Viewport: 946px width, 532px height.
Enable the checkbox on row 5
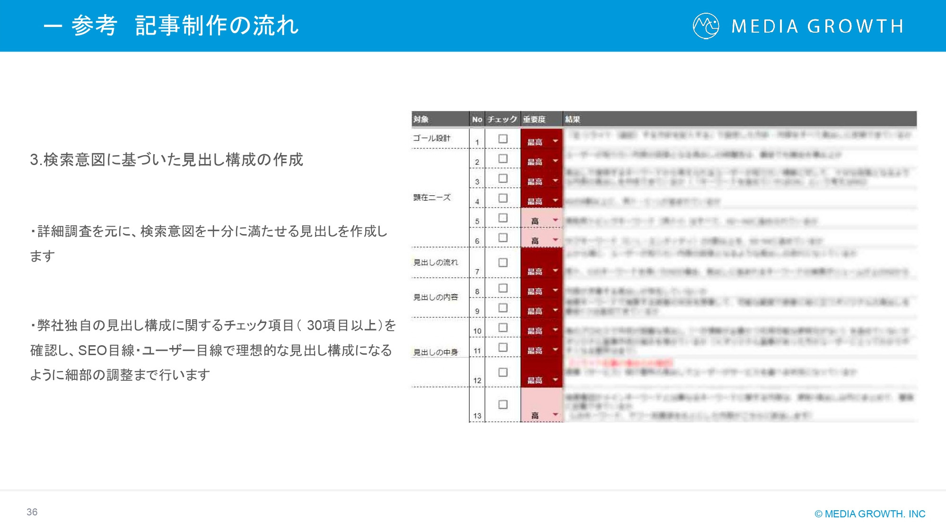click(503, 218)
